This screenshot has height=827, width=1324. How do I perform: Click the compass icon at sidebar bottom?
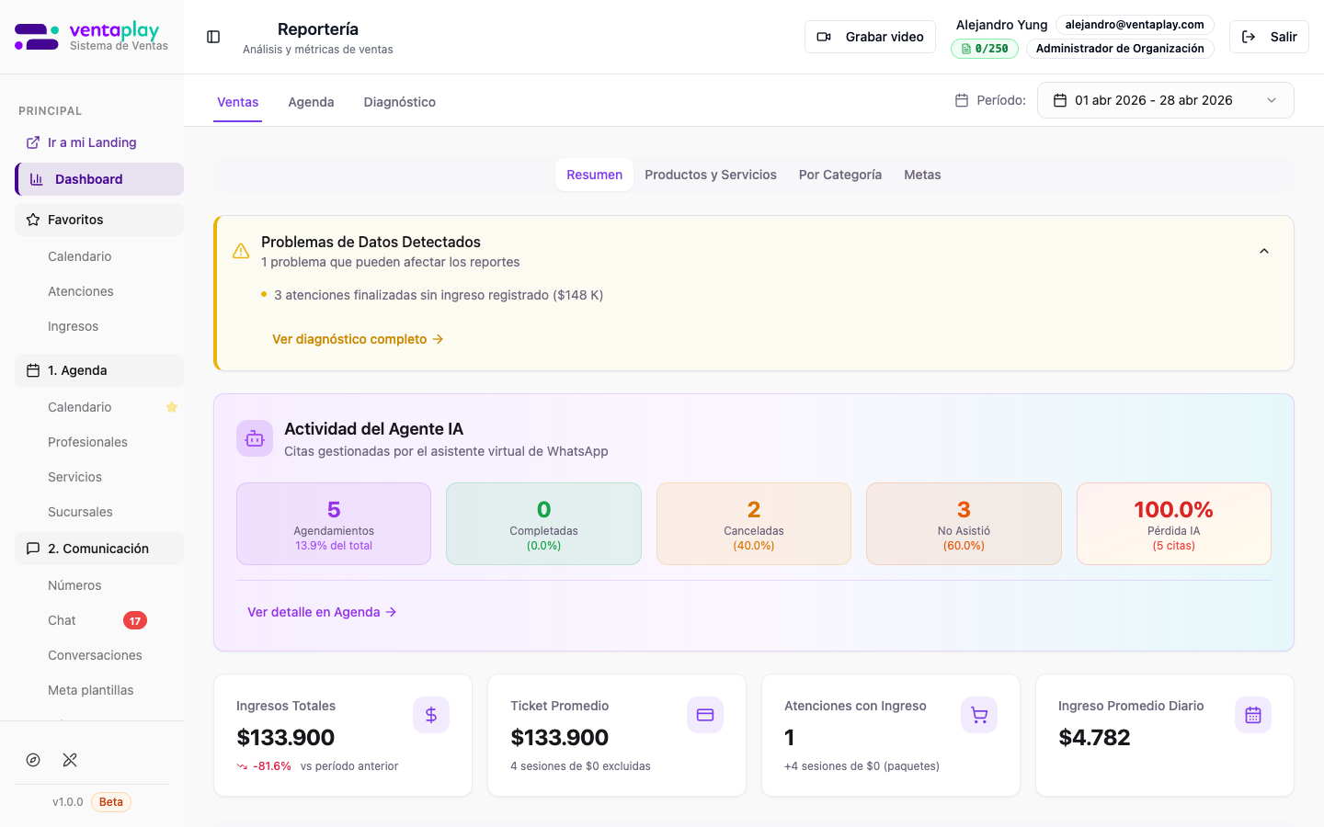point(33,760)
